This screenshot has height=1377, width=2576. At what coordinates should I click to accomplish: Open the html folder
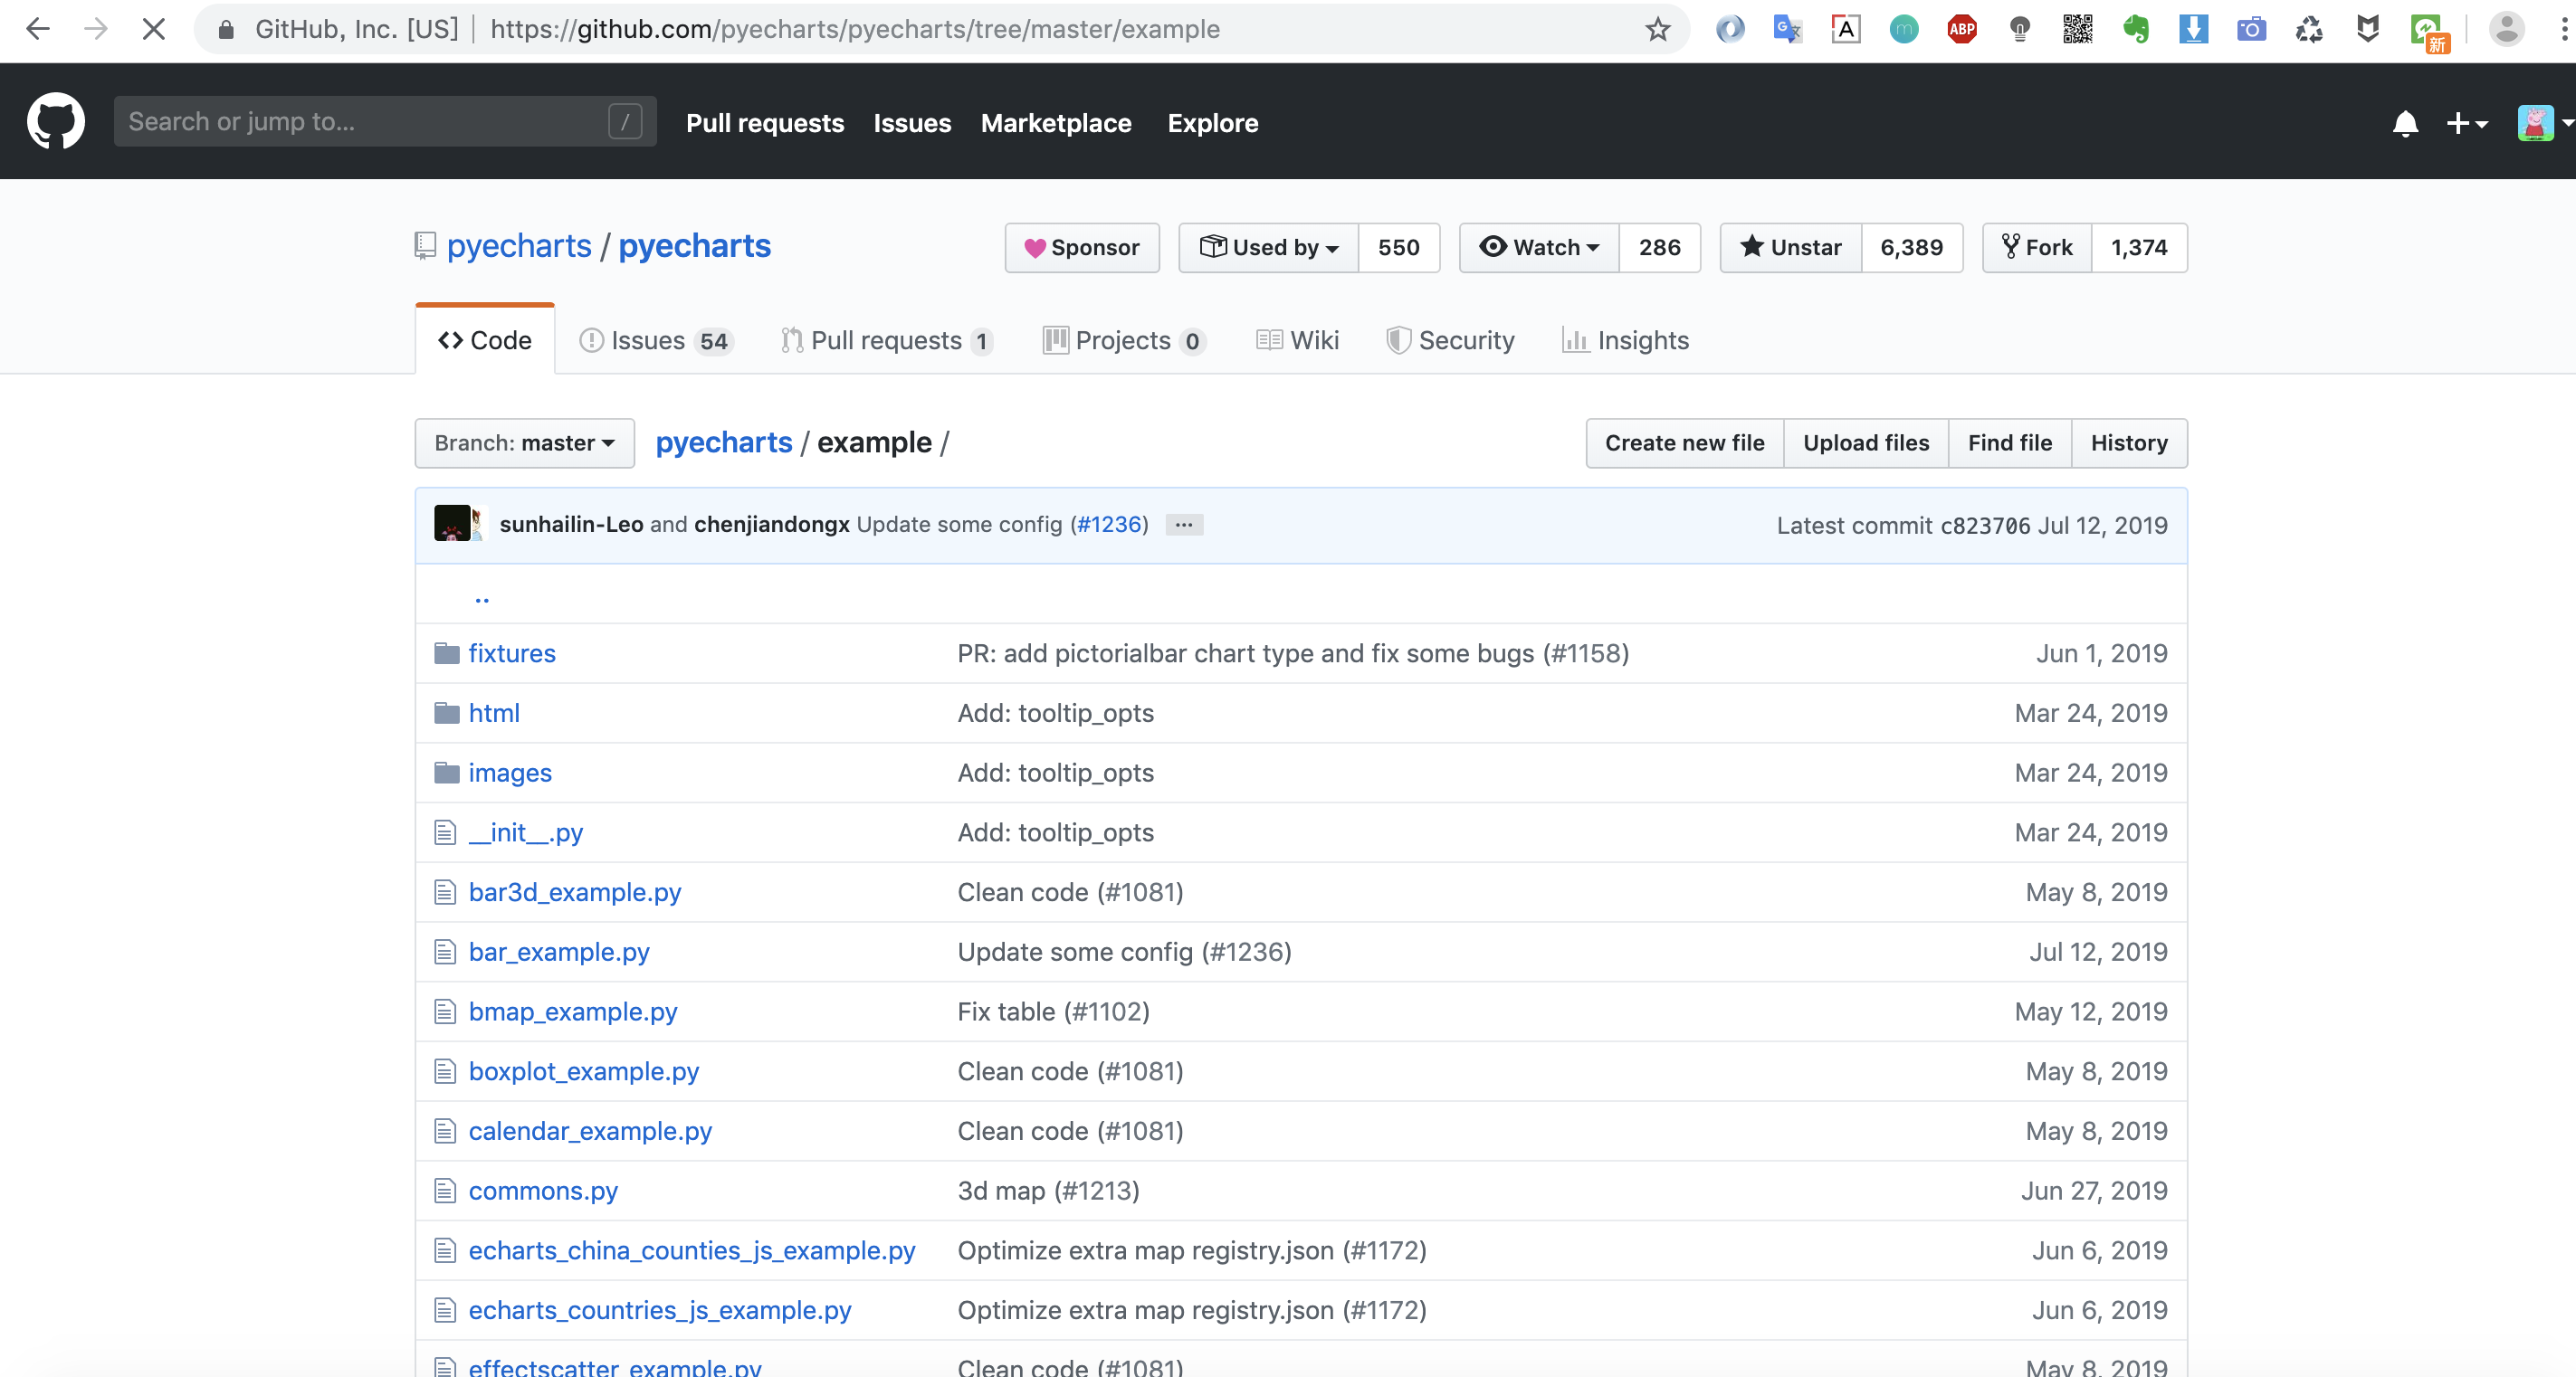pyautogui.click(x=494, y=713)
